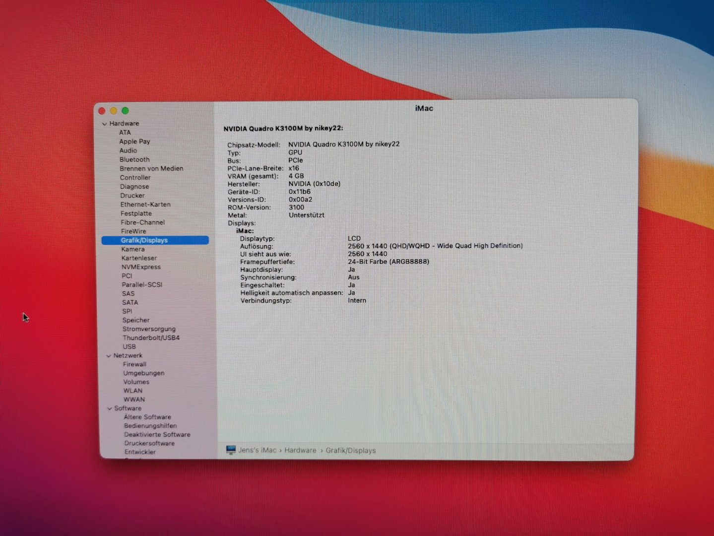This screenshot has height=536, width=714.
Task: Open the Diagnose entry
Action: [x=134, y=187]
